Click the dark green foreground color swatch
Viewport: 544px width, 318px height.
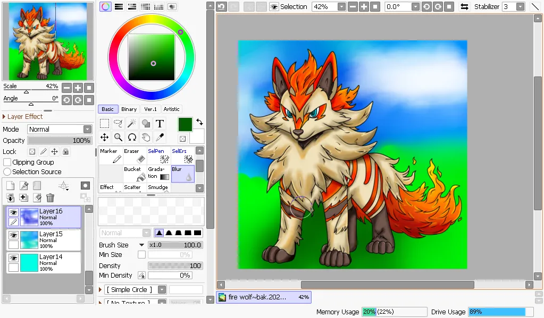click(185, 124)
